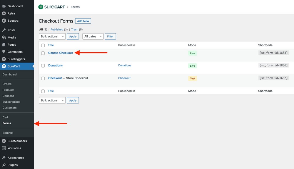Open the WPForms sidebar icon
The image size is (294, 169).
pos(4,148)
